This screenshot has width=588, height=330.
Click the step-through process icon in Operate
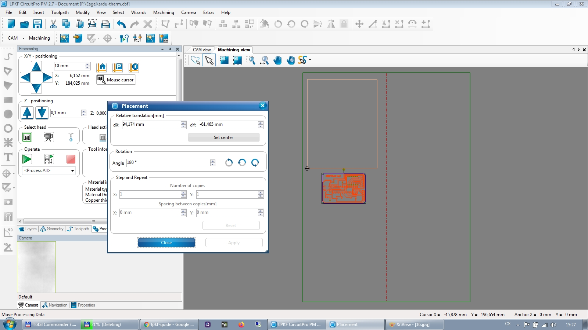coord(49,159)
